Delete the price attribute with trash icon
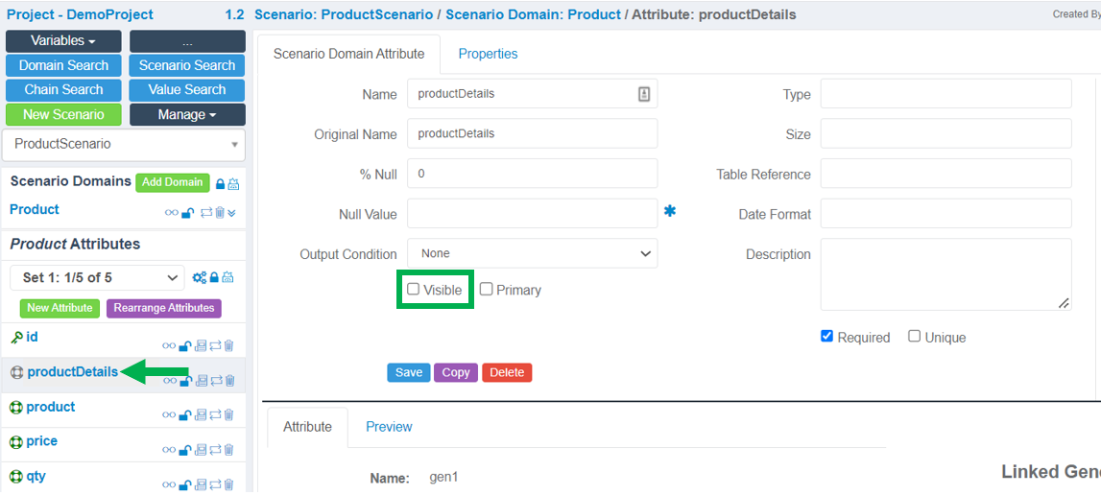Viewport: 1101px width, 495px height. (x=228, y=450)
